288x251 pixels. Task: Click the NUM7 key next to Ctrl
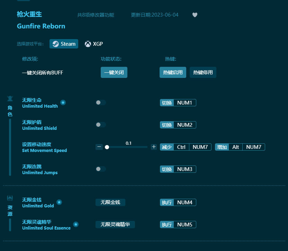(x=200, y=147)
